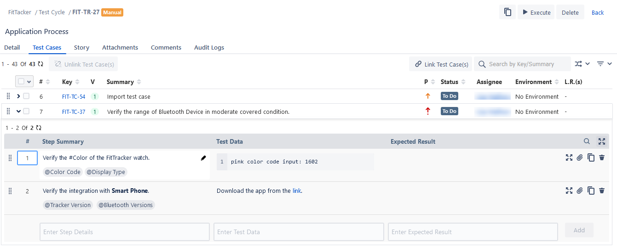Click the pencil edit icon on step 1

click(203, 158)
